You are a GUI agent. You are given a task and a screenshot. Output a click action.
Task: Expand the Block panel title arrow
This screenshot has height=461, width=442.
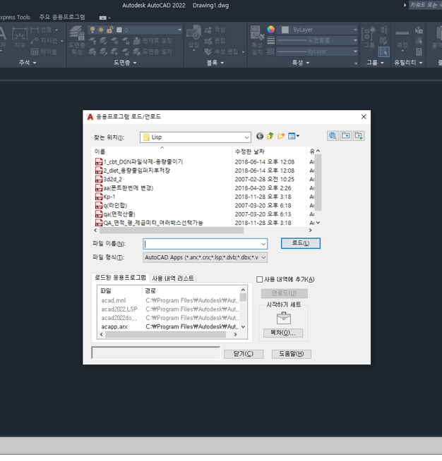click(x=222, y=63)
